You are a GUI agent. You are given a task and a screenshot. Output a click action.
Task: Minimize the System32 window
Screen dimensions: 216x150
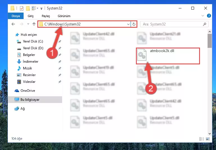click(x=180, y=8)
